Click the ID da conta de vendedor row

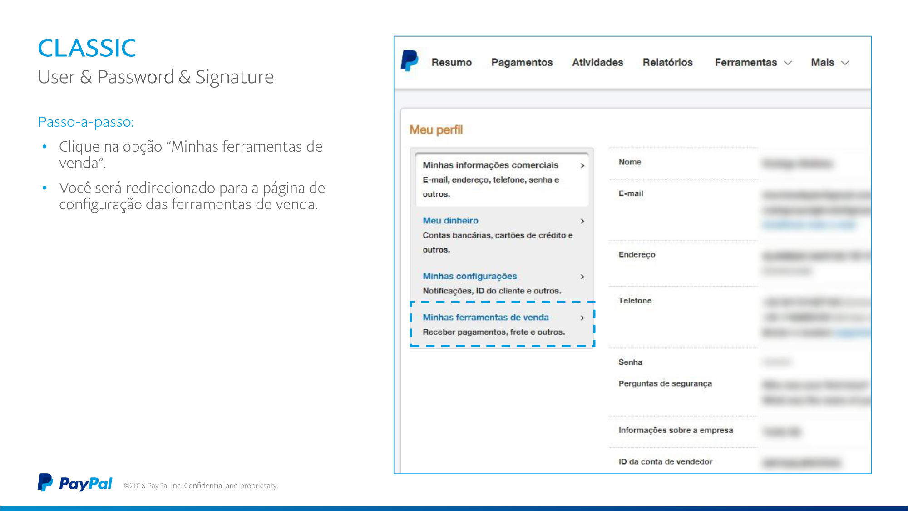[665, 461]
